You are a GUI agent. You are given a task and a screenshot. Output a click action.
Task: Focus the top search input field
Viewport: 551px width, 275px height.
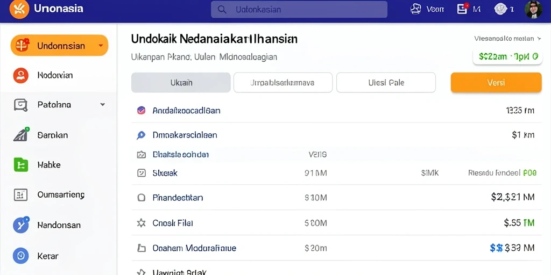coord(299,10)
